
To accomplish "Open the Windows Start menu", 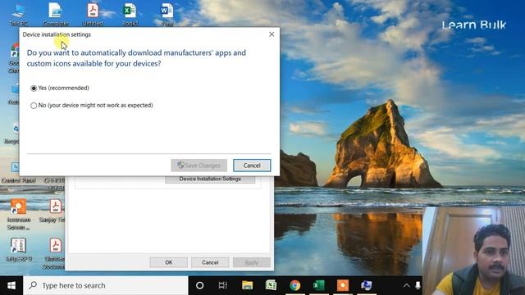I will point(11,285).
